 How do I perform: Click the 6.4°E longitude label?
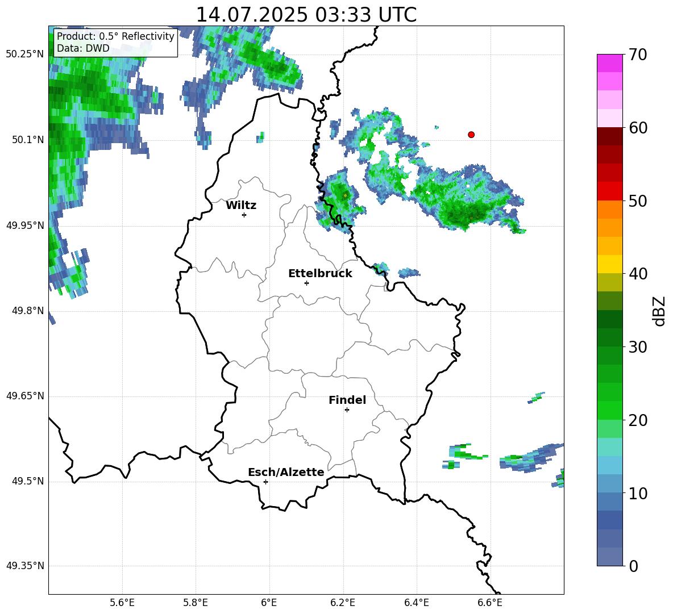(416, 603)
